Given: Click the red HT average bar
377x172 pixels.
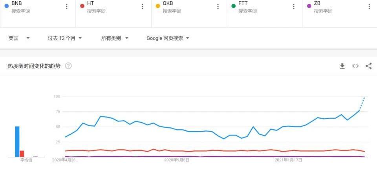Looking at the screenshot, I should pos(22,154).
